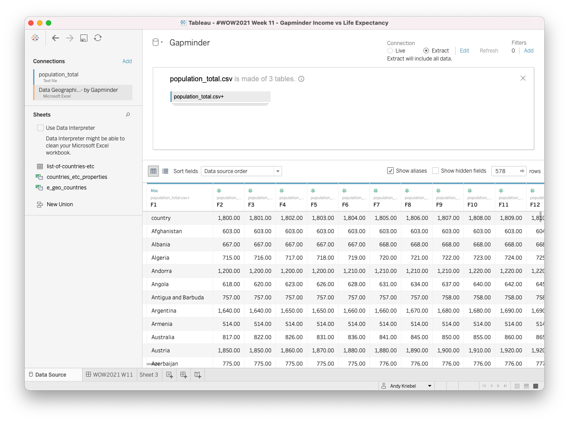The image size is (569, 423).
Task: Save the workbook with the floppy disk icon
Action: click(84, 38)
